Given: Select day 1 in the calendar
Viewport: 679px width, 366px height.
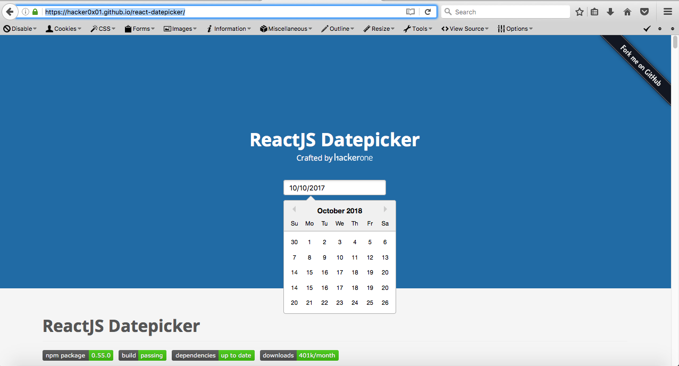Looking at the screenshot, I should [x=309, y=242].
